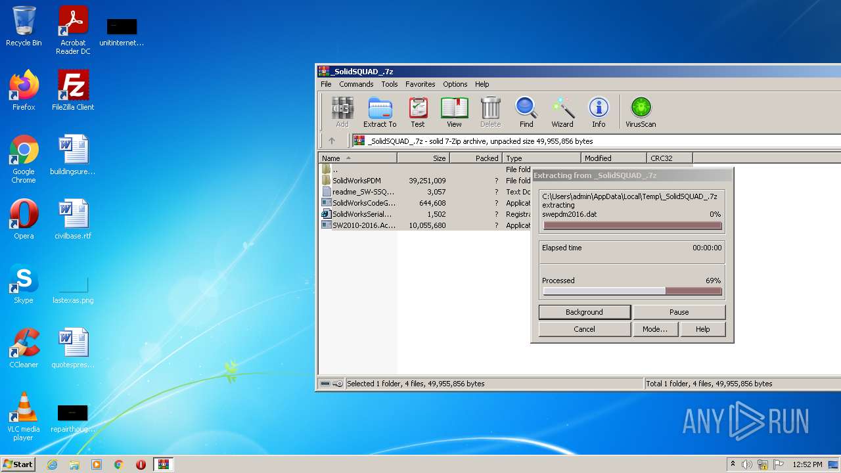The image size is (841, 473).
Task: Click the Info toolbar icon
Action: (x=599, y=112)
